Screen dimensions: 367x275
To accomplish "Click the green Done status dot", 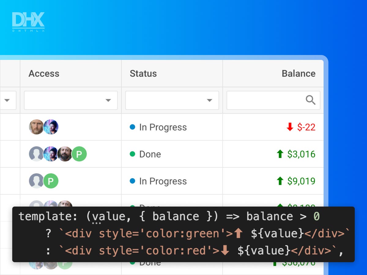I will pos(132,154).
